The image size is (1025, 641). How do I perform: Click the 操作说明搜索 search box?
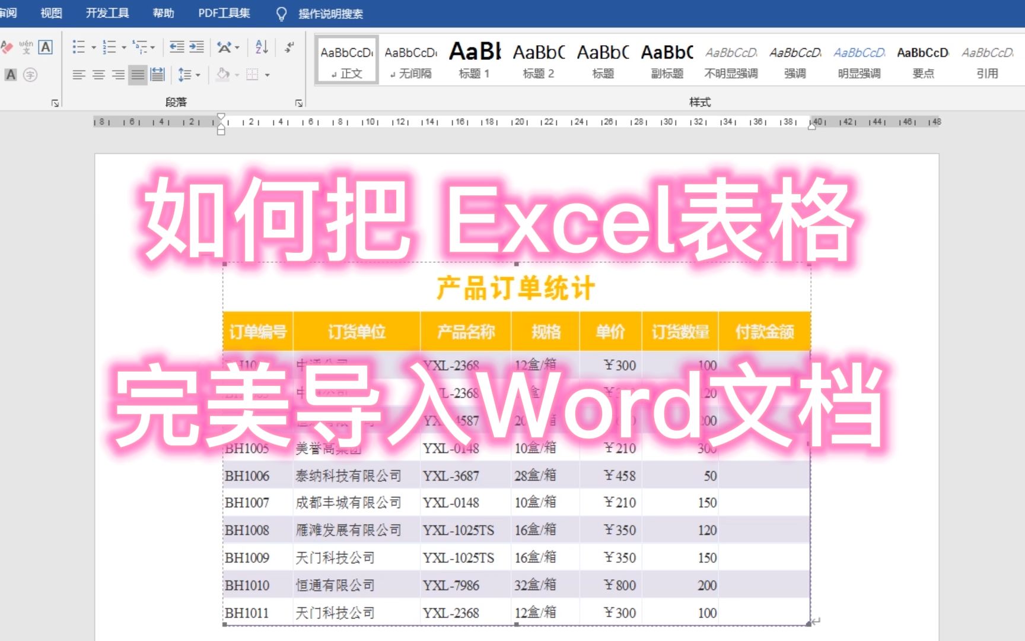[x=331, y=14]
